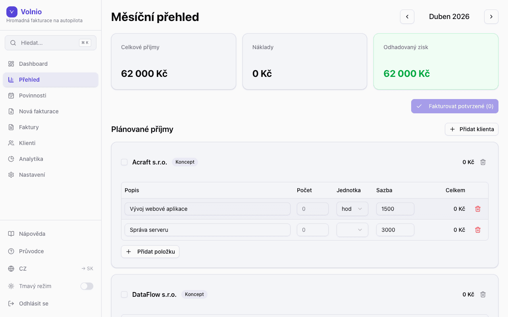Open the Klienti section
Image resolution: width=508 pixels, height=317 pixels.
27,143
